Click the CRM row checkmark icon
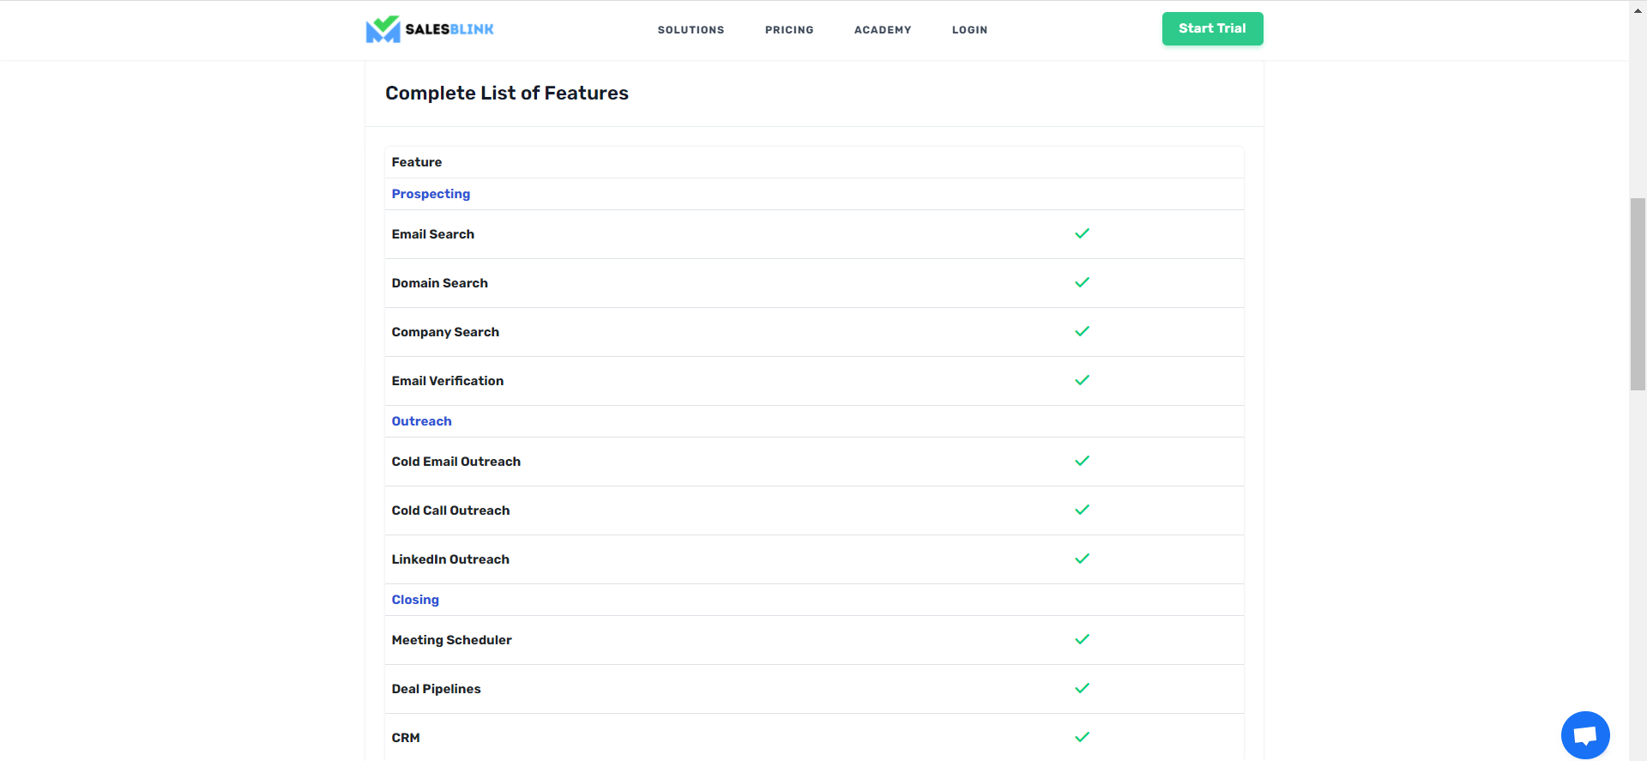The width and height of the screenshot is (1647, 761). 1082,737
